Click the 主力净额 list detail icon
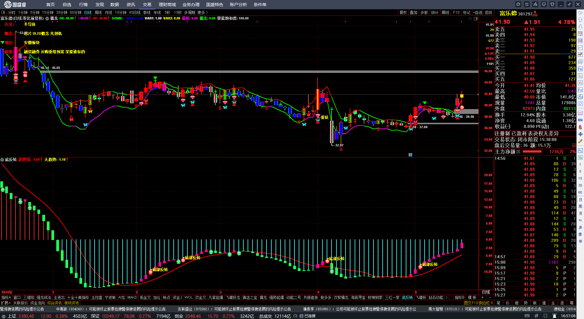This screenshot has height=319, width=584. click(x=519, y=152)
